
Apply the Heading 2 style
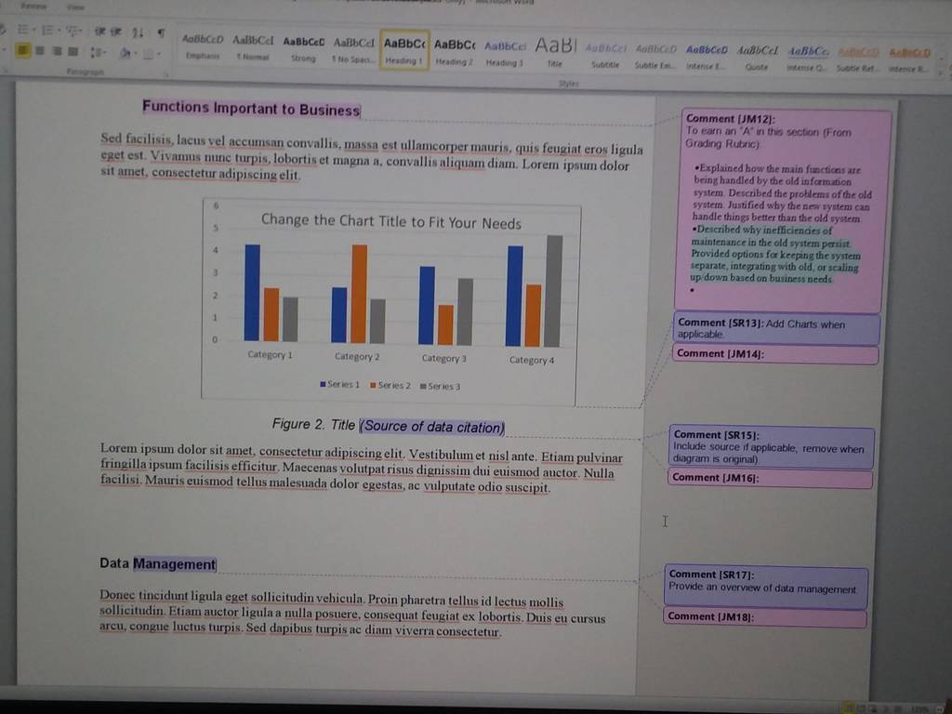click(454, 52)
